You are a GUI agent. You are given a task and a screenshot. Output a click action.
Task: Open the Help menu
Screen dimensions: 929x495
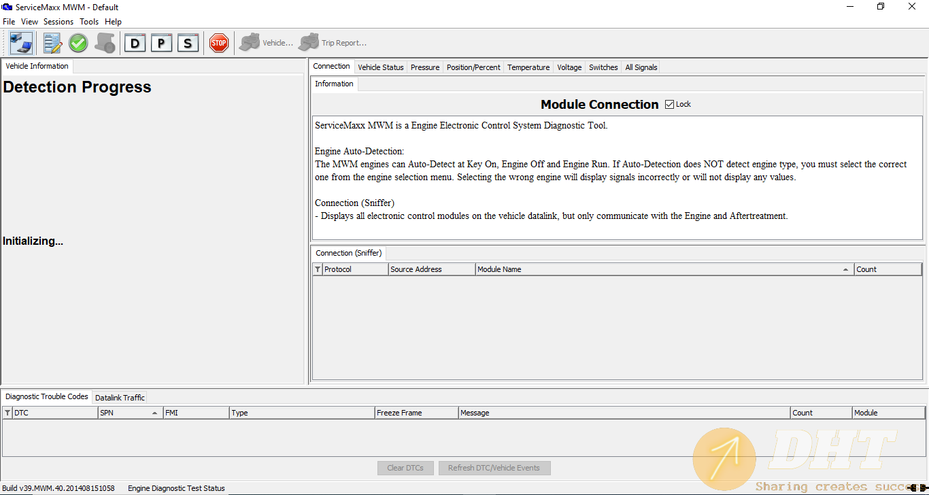[113, 22]
